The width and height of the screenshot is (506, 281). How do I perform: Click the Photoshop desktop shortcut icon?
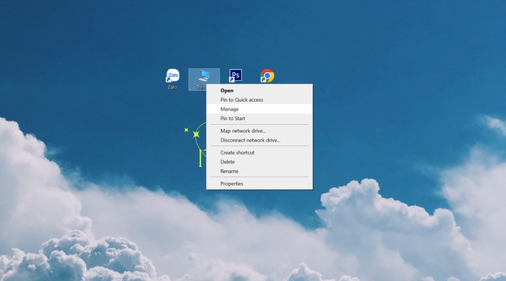point(235,76)
